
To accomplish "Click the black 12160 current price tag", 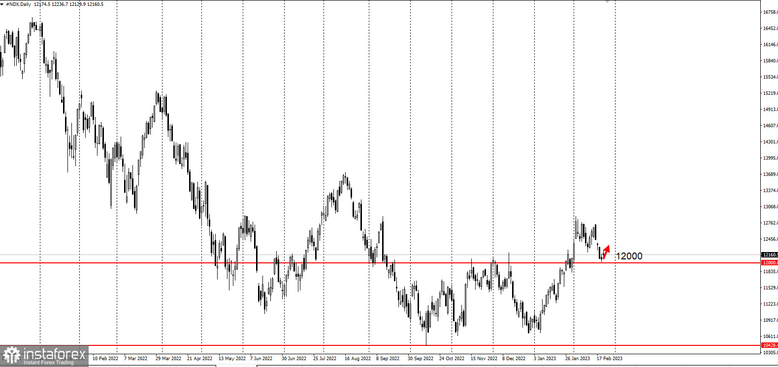I will click(x=770, y=255).
